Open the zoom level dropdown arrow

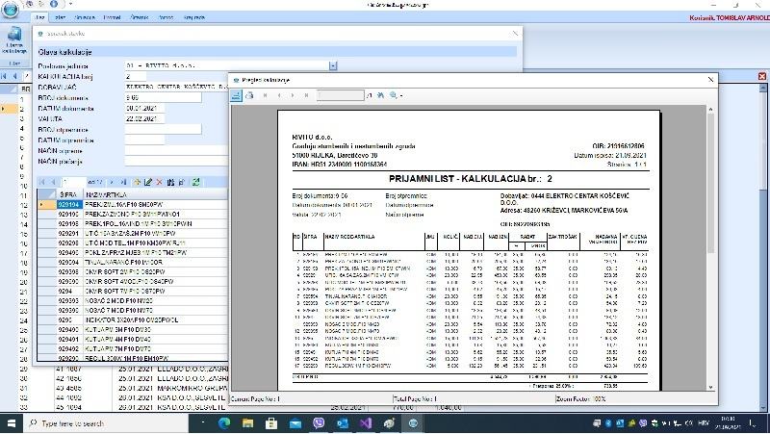[401, 95]
